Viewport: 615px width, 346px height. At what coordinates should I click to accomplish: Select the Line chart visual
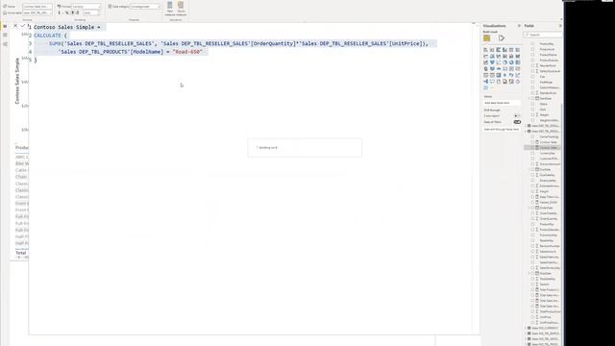[485, 56]
